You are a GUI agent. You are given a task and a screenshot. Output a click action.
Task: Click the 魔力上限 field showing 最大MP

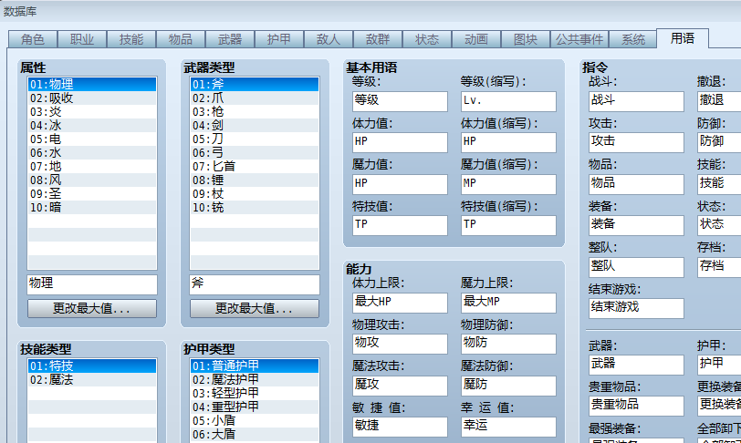pos(508,303)
